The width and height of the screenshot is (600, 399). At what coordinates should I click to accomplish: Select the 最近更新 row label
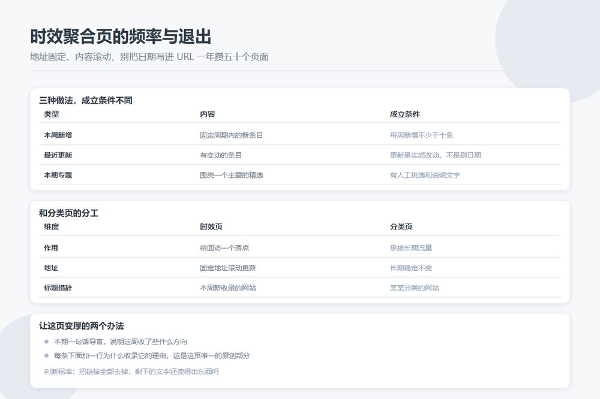pyautogui.click(x=58, y=155)
